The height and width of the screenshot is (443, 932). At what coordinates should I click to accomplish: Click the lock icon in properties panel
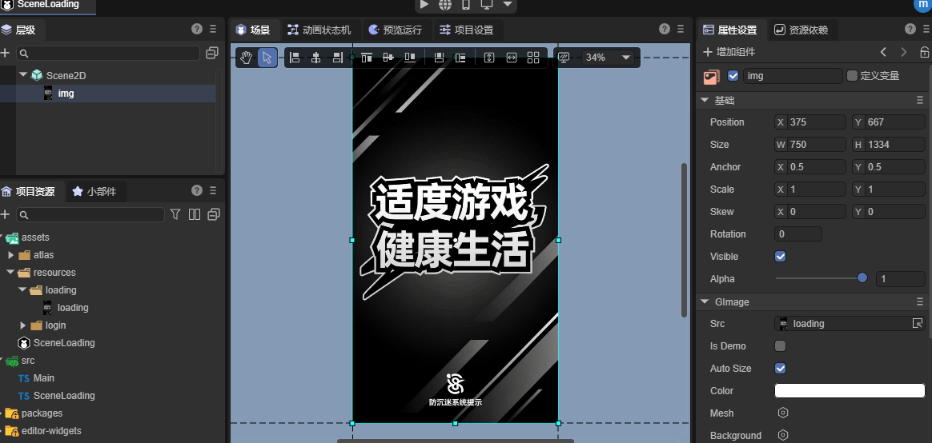tap(924, 52)
